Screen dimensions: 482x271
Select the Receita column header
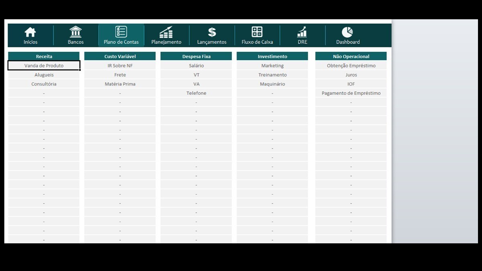pyautogui.click(x=44, y=57)
